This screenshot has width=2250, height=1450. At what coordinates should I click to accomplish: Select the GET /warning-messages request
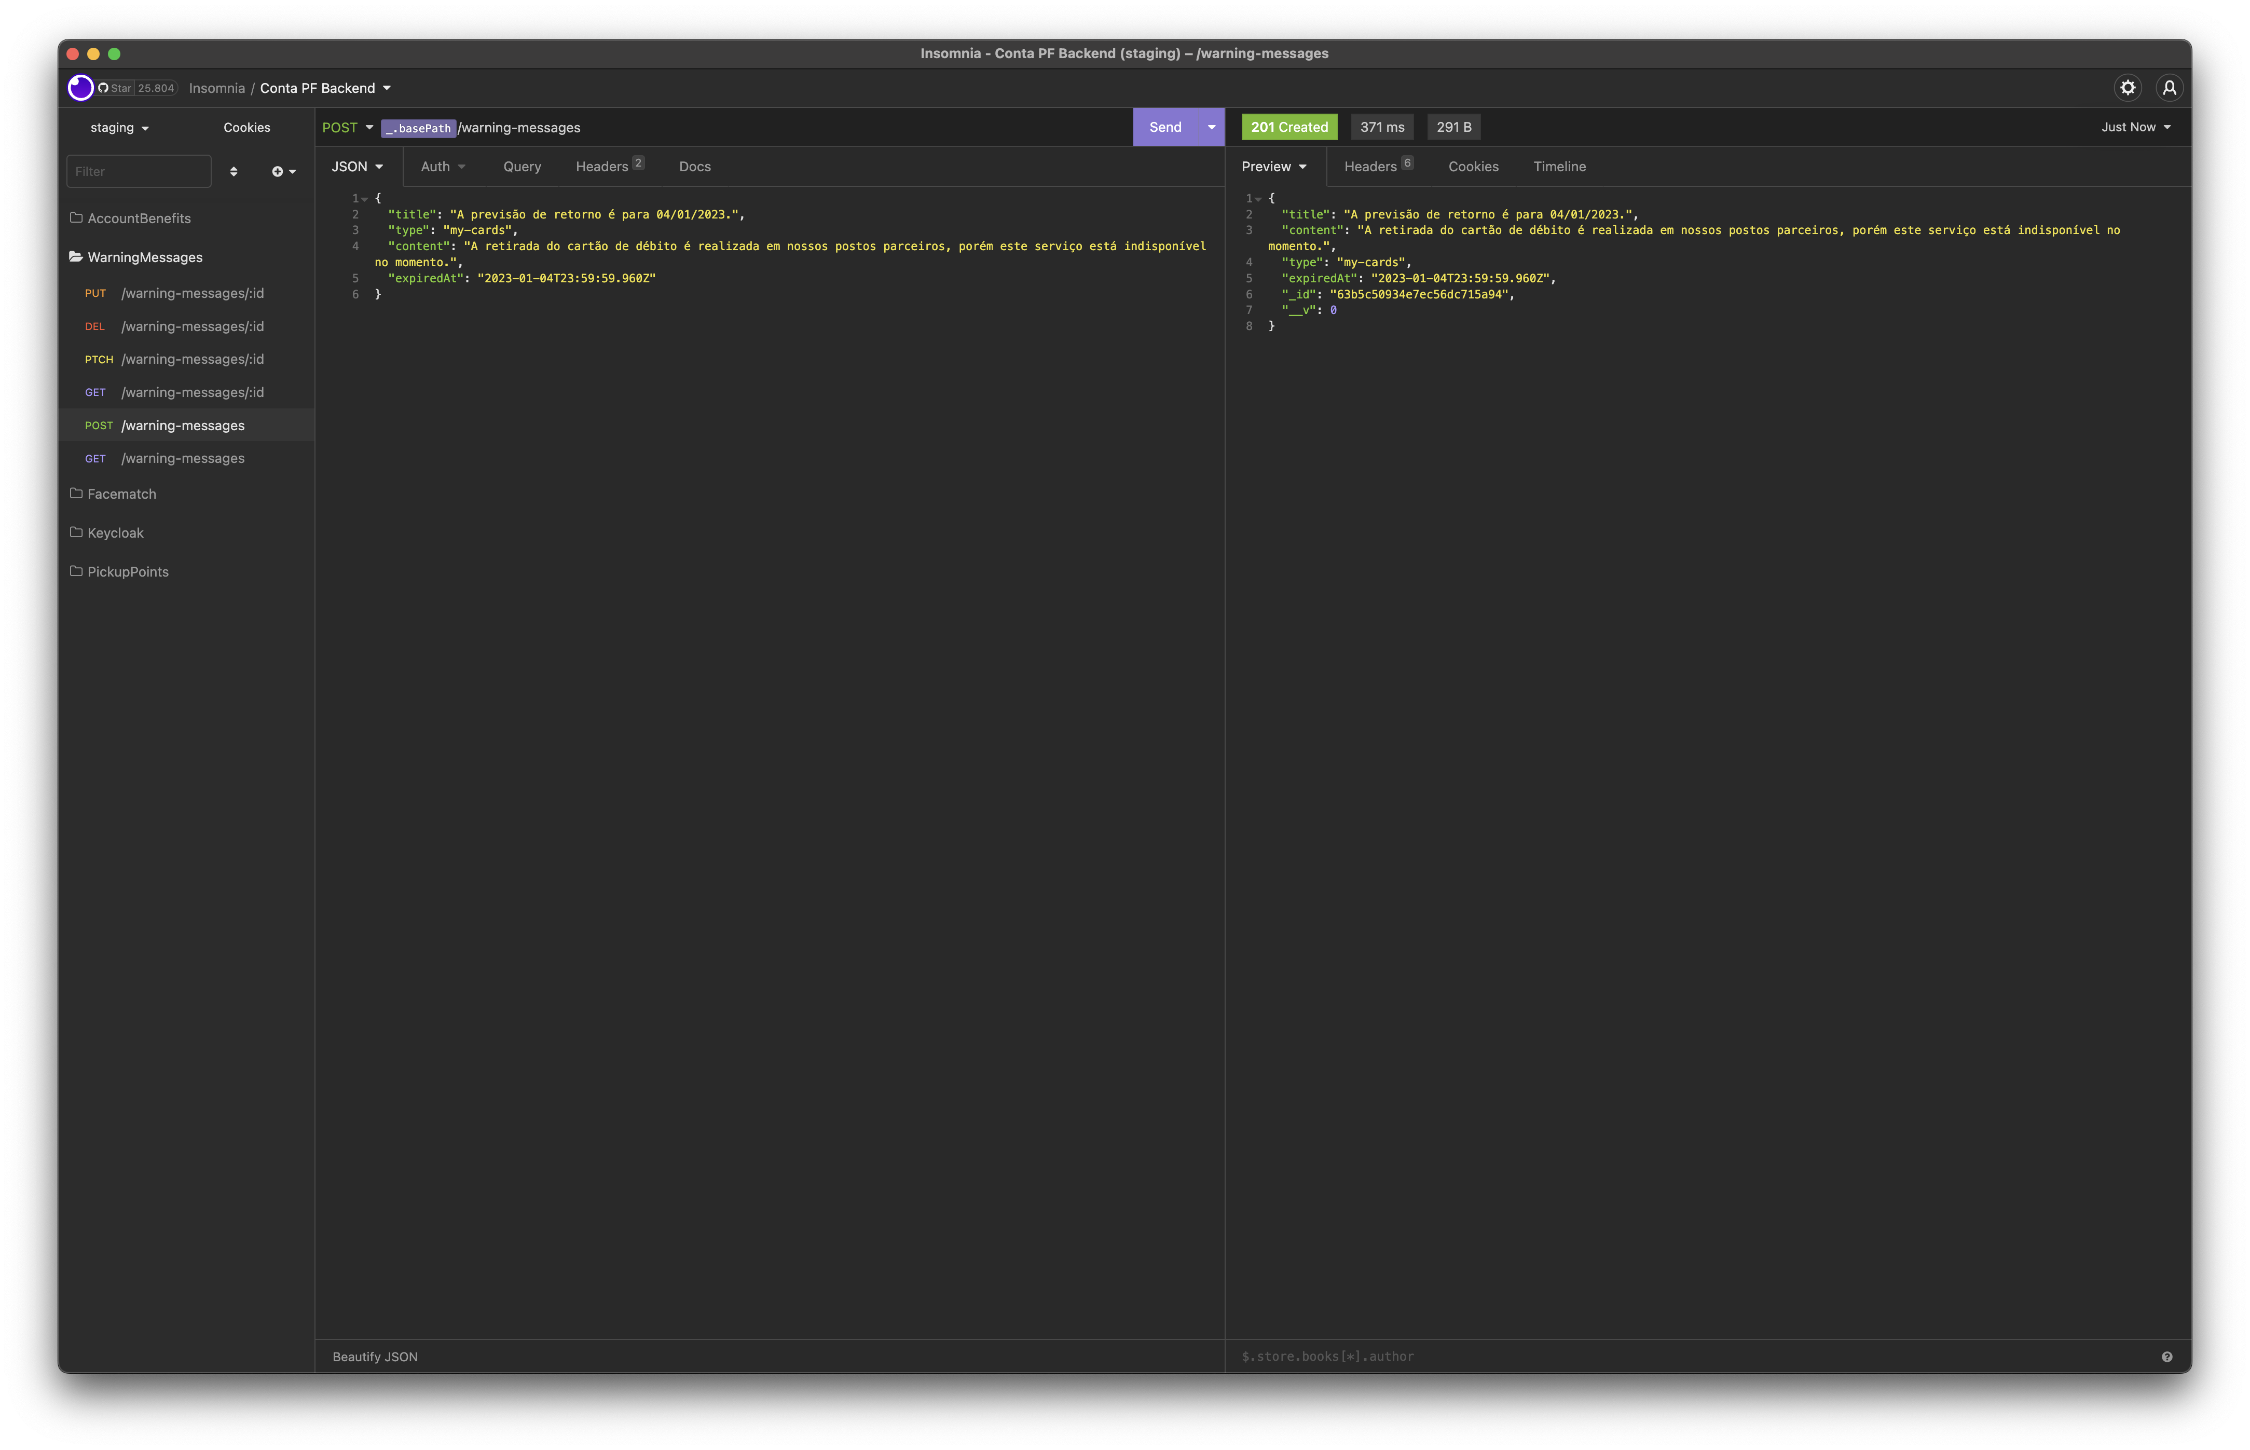pos(186,459)
